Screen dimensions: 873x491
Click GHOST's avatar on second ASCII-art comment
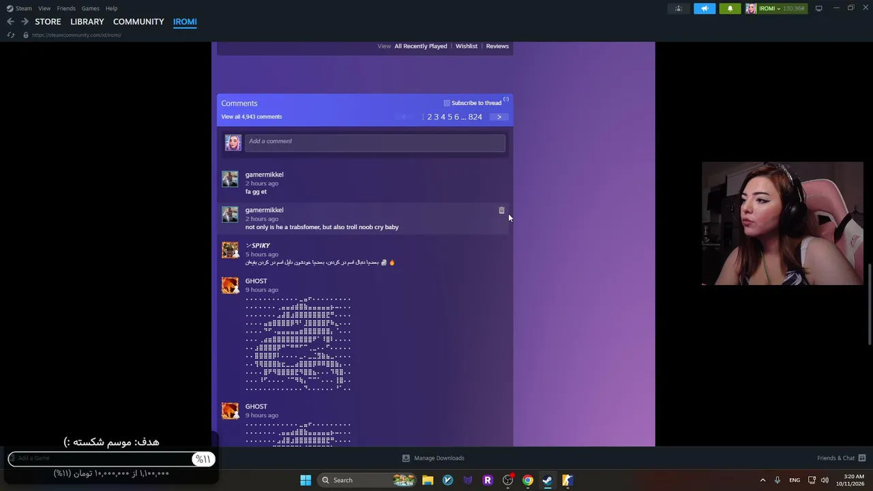click(231, 411)
